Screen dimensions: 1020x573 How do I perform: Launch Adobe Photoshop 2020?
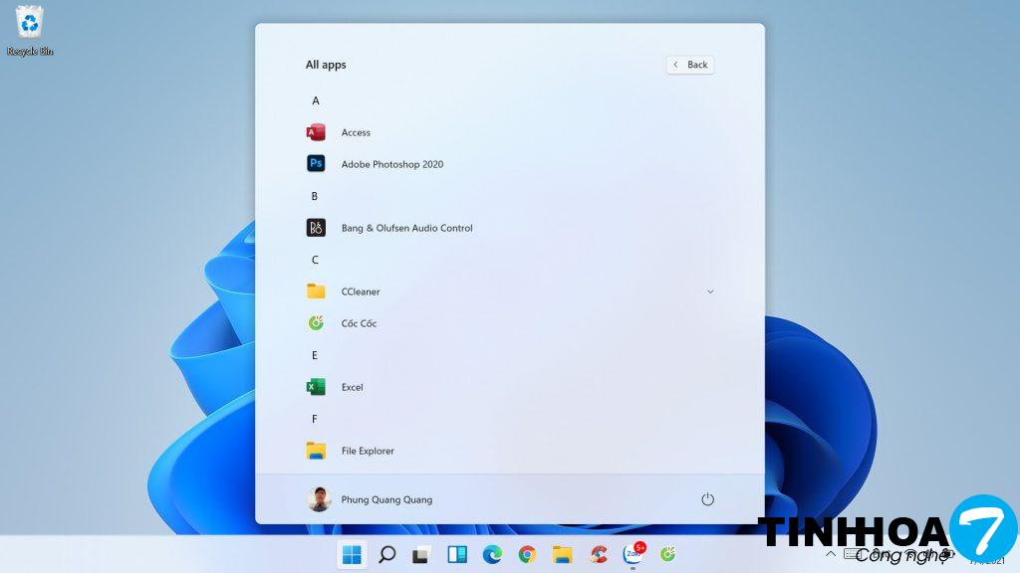(x=390, y=164)
